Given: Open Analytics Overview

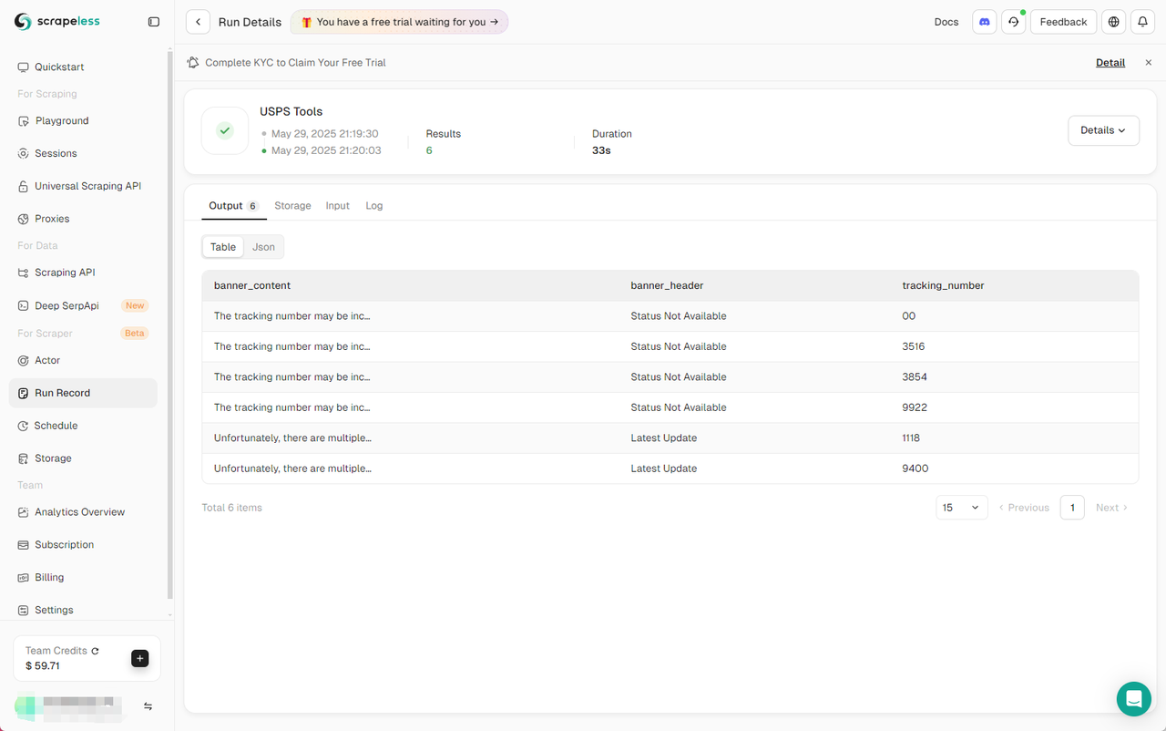Looking at the screenshot, I should [x=83, y=512].
